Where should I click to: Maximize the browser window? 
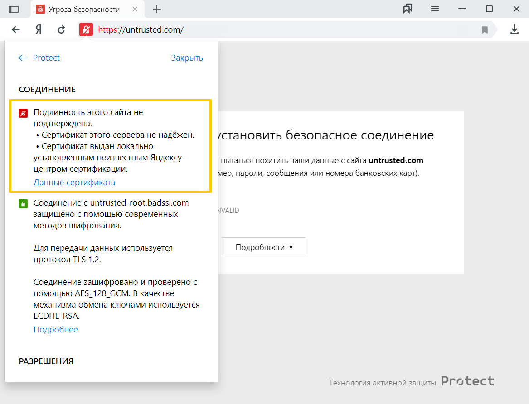click(x=489, y=9)
